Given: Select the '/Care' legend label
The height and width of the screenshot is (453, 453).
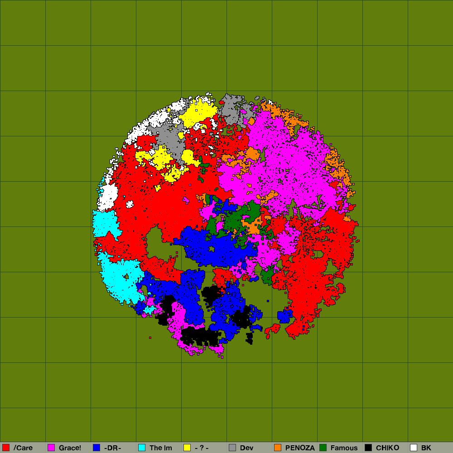Looking at the screenshot, I should 23,448.
